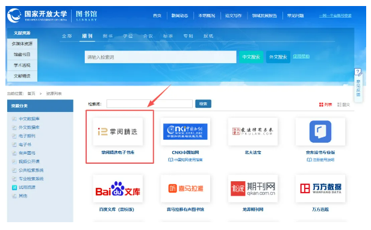Open 新闻动态 in top navigation
This screenshot has width=371, height=230.
[179, 16]
